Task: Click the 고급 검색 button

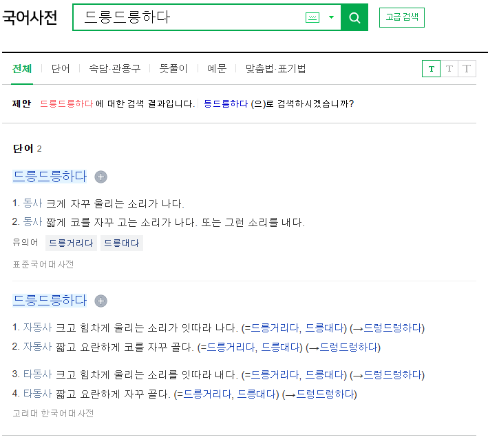Action: click(402, 17)
